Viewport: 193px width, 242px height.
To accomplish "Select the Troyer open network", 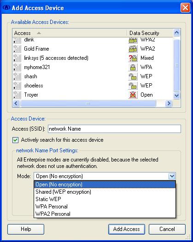I will coord(93,95).
